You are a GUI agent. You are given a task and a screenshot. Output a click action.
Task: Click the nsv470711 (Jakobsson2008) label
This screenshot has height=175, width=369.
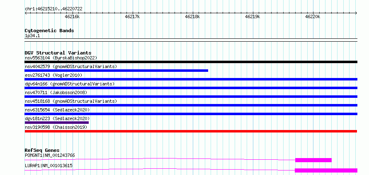coord(56,92)
